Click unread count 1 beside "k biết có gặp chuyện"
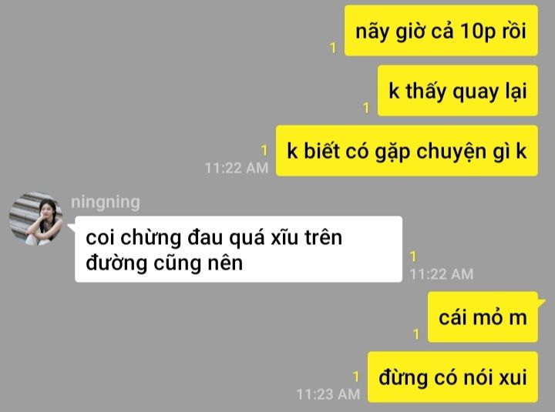Screen dimensions: 555x412 click(264, 150)
